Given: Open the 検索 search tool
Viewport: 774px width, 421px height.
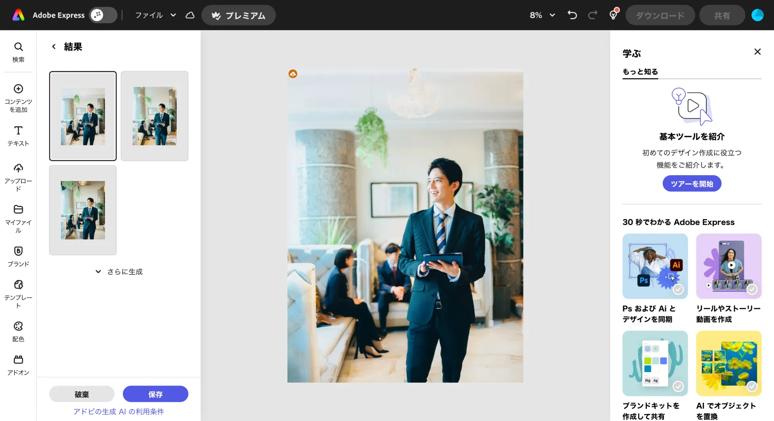Looking at the screenshot, I should tap(18, 52).
